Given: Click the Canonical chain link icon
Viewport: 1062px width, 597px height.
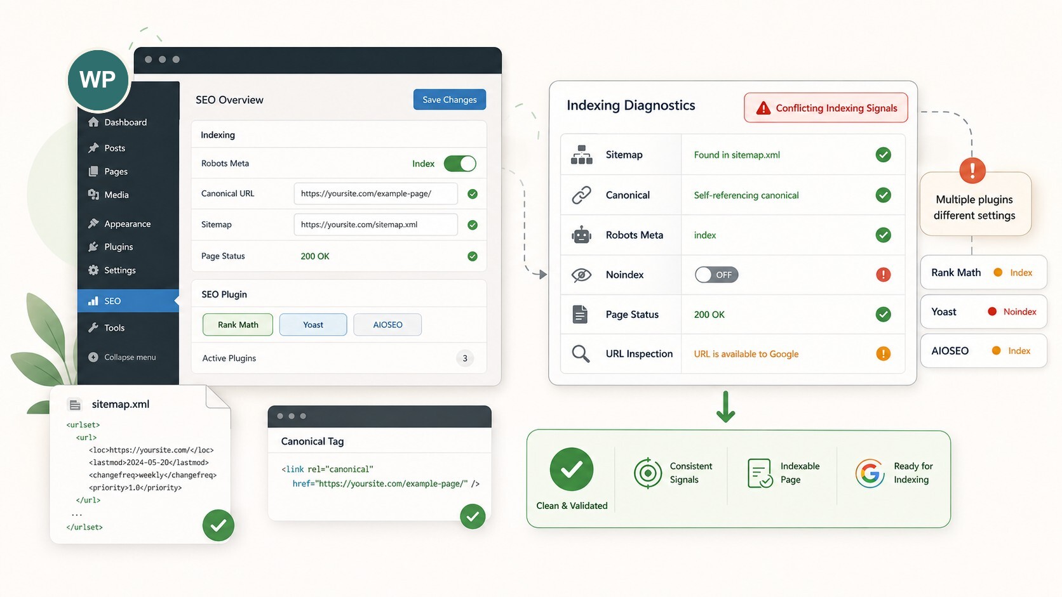Looking at the screenshot, I should coord(581,195).
